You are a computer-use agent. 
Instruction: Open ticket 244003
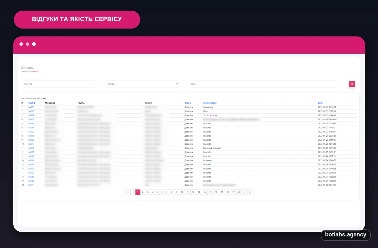click(31, 132)
